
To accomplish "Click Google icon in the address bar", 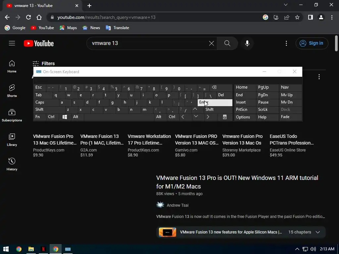I will (x=266, y=17).
